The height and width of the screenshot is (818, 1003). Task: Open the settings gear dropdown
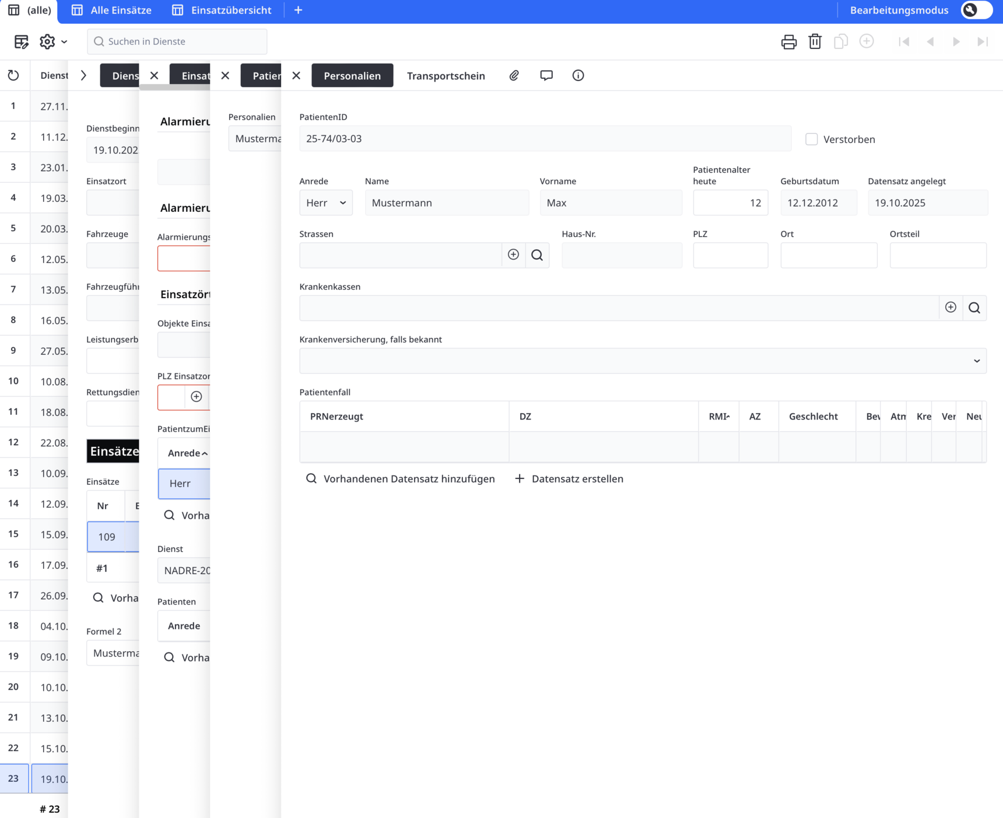[x=52, y=42]
